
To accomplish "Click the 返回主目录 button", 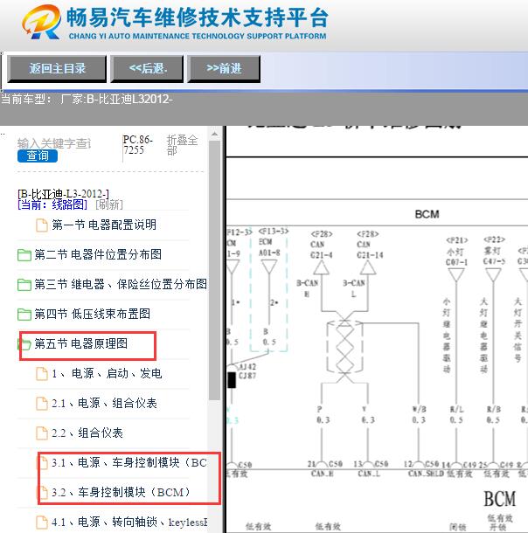I will pyautogui.click(x=57, y=69).
